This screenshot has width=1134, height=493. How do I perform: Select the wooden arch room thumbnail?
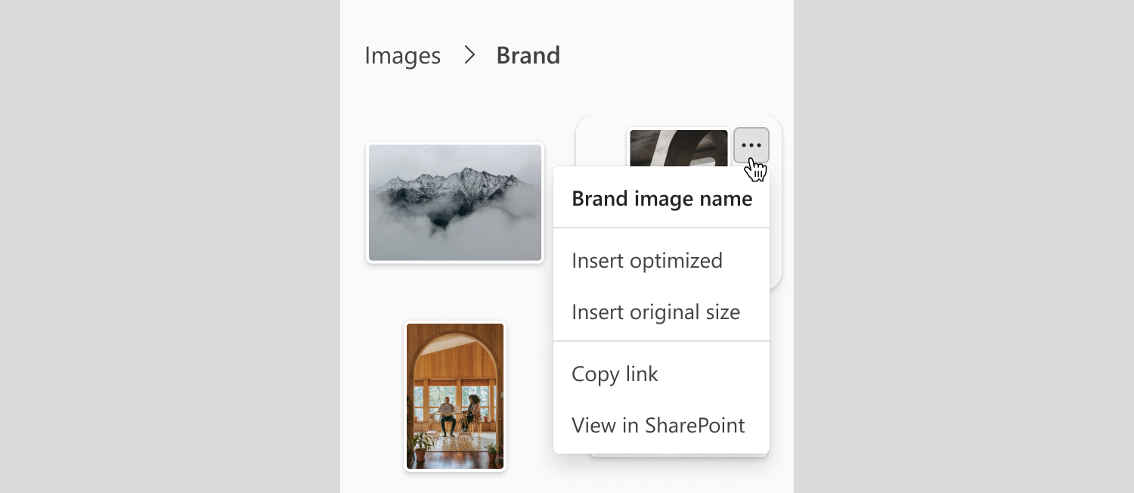[x=455, y=395]
